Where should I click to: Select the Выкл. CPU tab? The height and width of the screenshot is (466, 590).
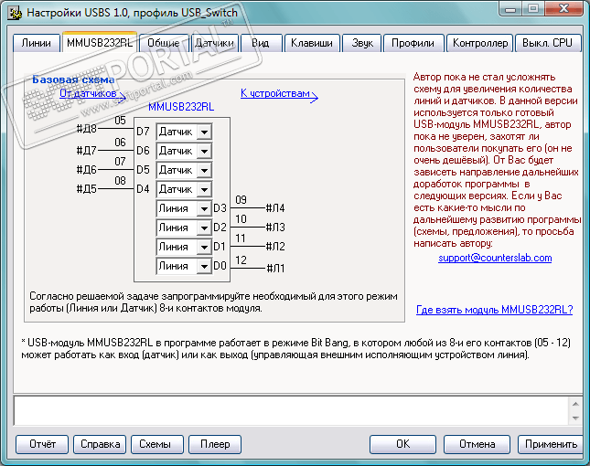point(548,43)
